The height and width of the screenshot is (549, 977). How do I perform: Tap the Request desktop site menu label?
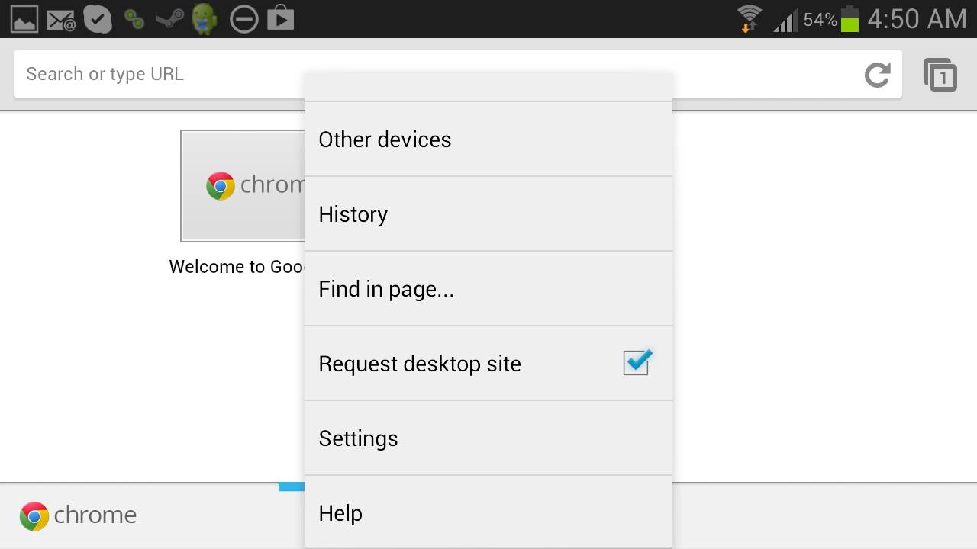tap(420, 364)
